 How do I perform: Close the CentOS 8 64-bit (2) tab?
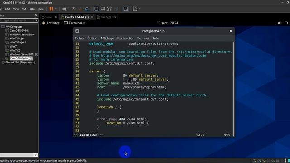click(92, 17)
